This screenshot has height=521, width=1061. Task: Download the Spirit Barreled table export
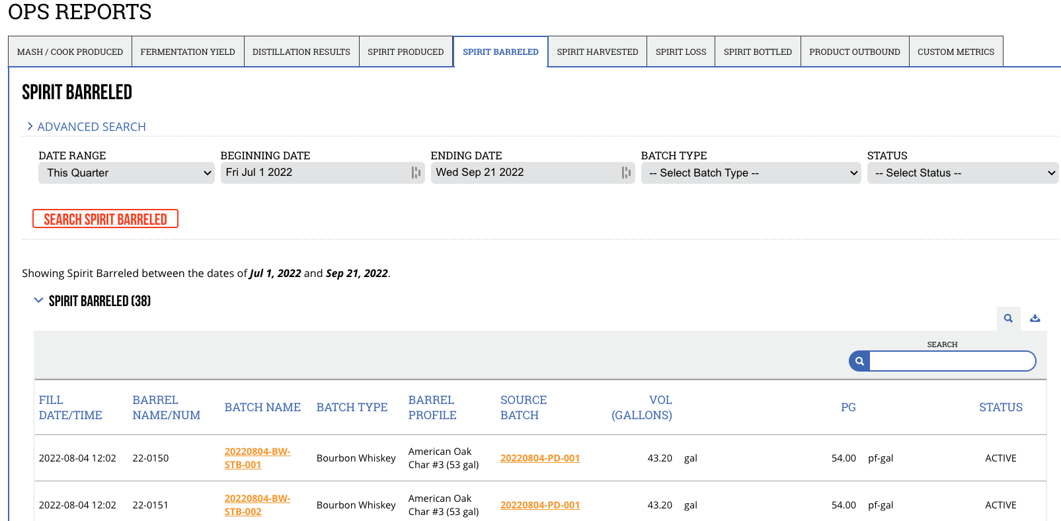click(x=1035, y=318)
